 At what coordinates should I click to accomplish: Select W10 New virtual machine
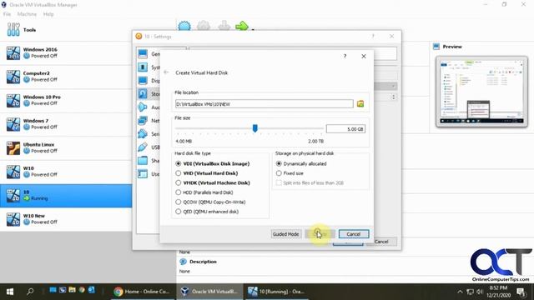[66, 219]
